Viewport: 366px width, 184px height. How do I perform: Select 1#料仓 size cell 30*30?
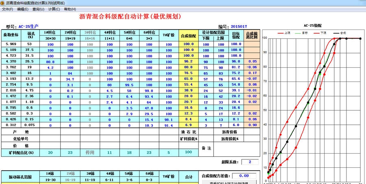coord(50,39)
